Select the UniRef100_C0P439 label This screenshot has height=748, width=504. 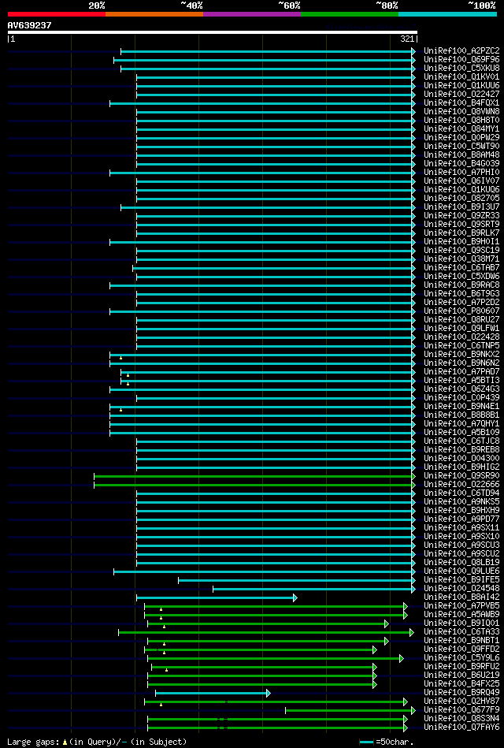point(461,398)
